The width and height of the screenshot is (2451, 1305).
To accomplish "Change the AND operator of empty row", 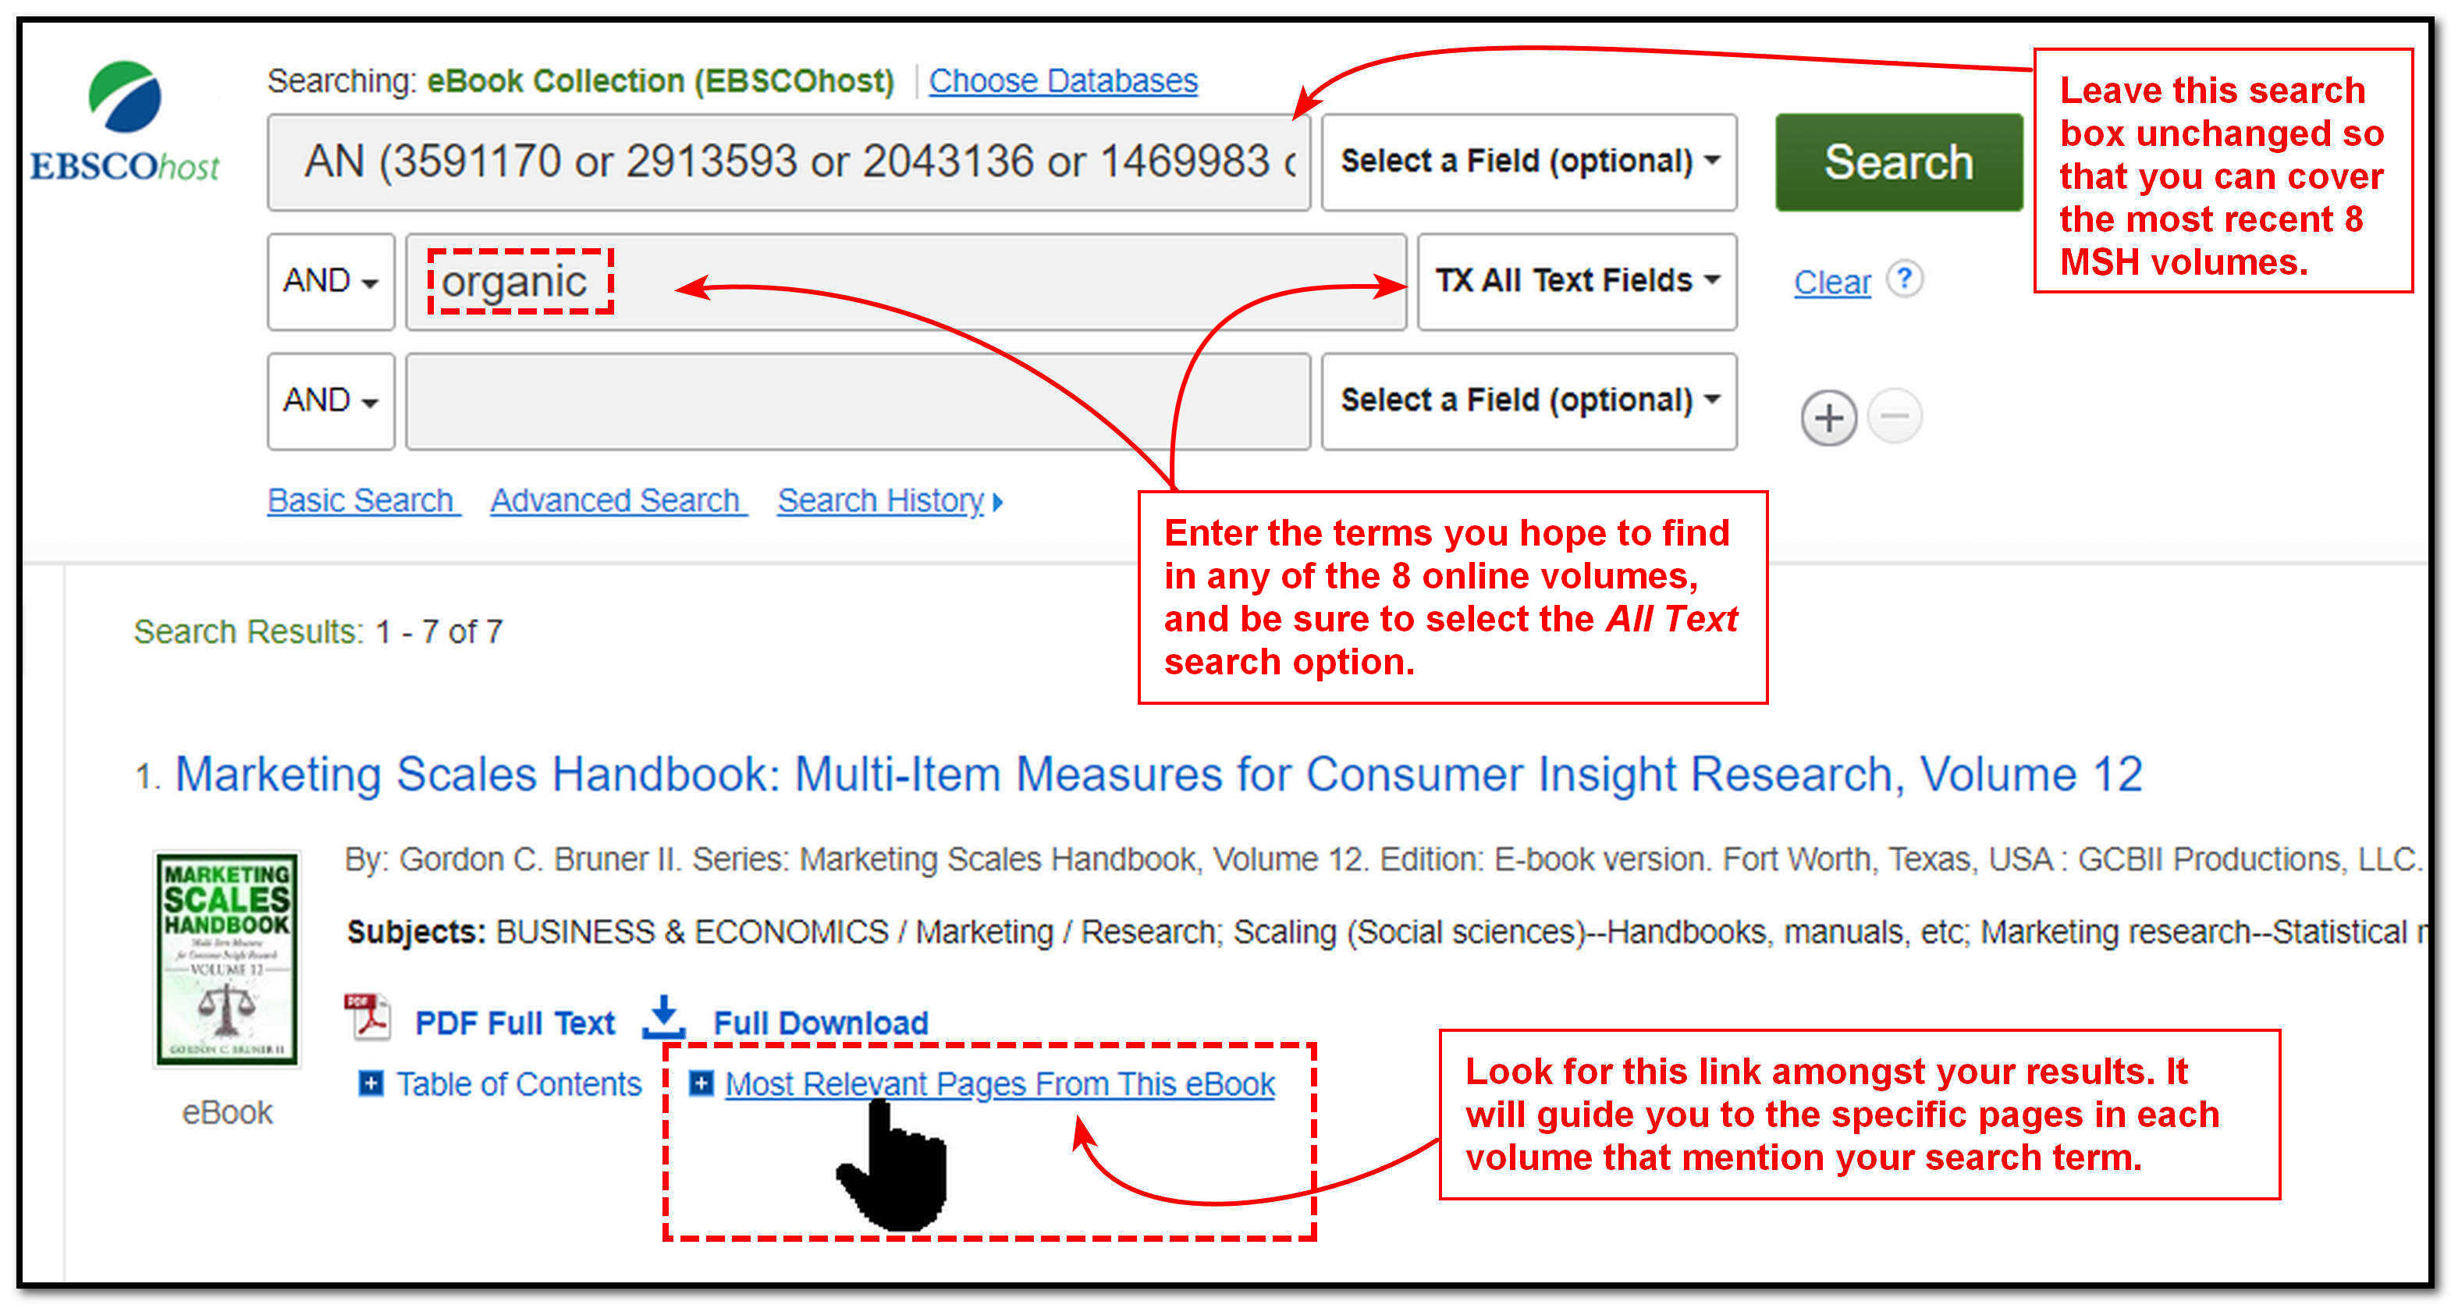I will coord(331,400).
